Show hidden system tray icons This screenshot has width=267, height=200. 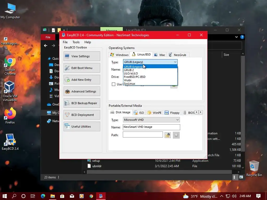(x=222, y=196)
